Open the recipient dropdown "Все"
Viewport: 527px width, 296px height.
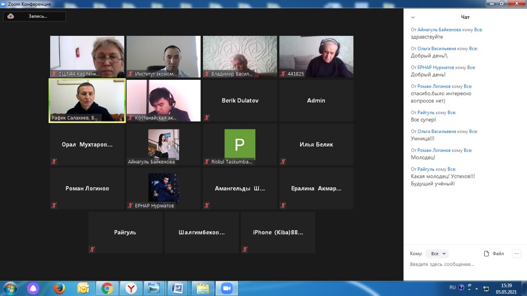click(437, 254)
